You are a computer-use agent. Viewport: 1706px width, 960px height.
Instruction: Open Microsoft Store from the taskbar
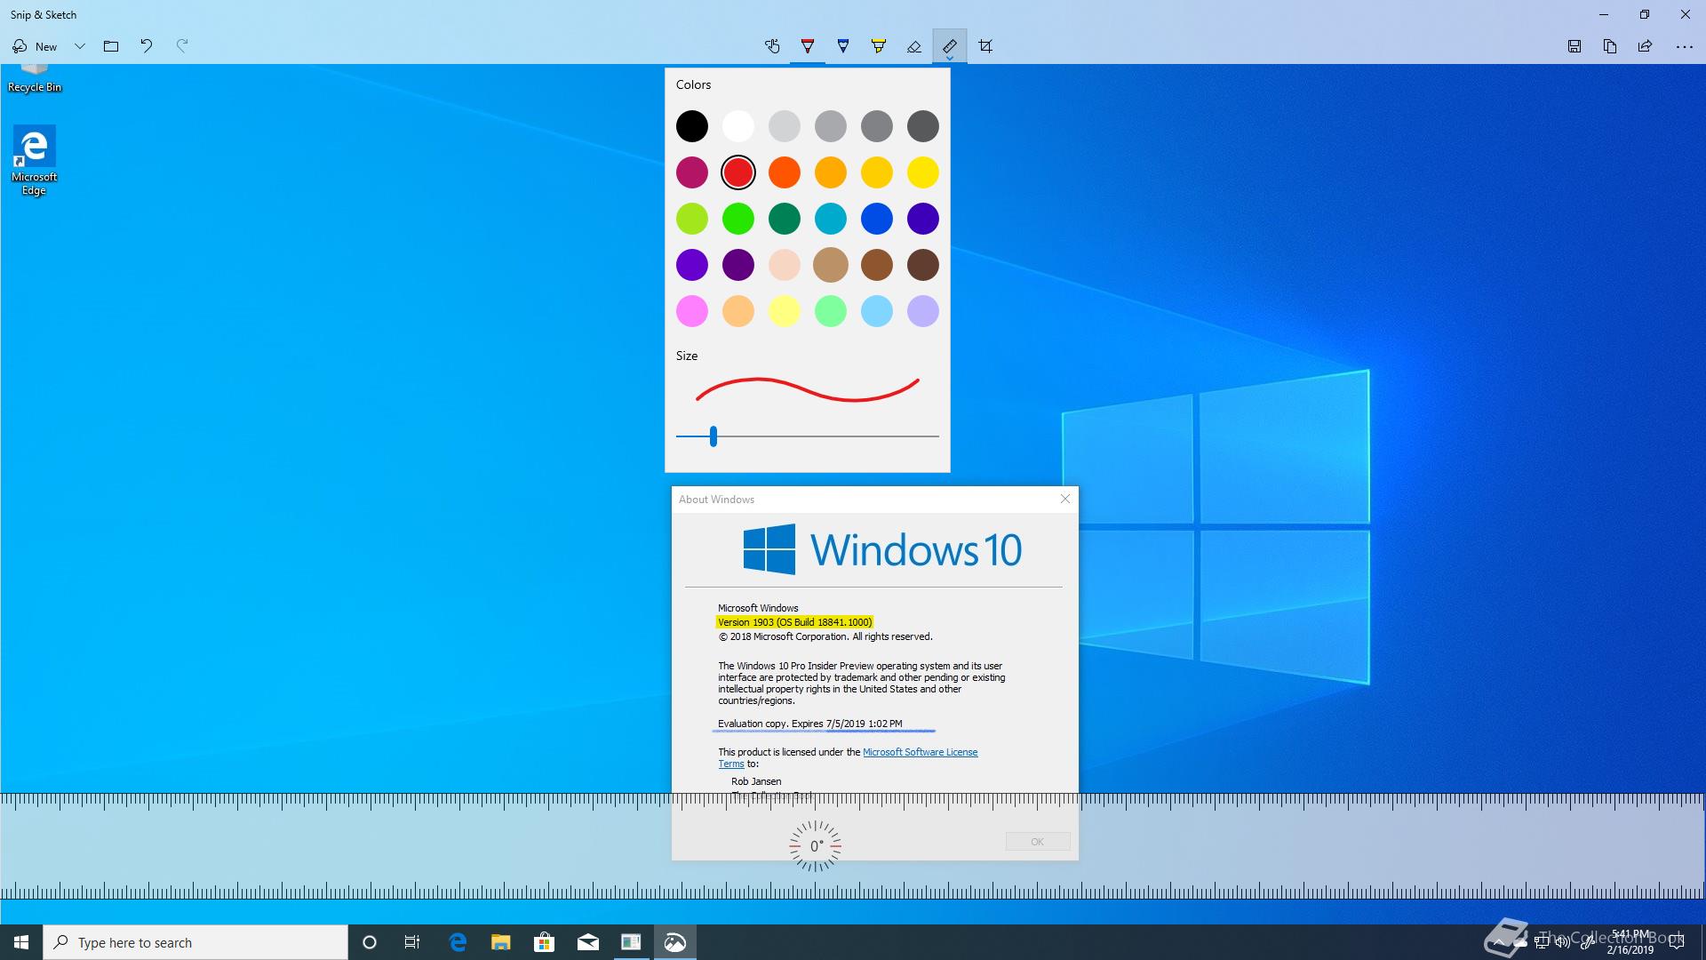click(545, 942)
